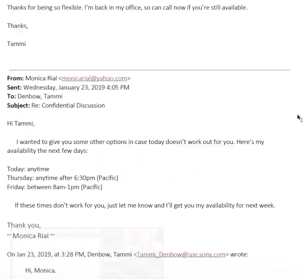
Task: Click the Thursday after 6:30pm availability line
Action: [62, 178]
